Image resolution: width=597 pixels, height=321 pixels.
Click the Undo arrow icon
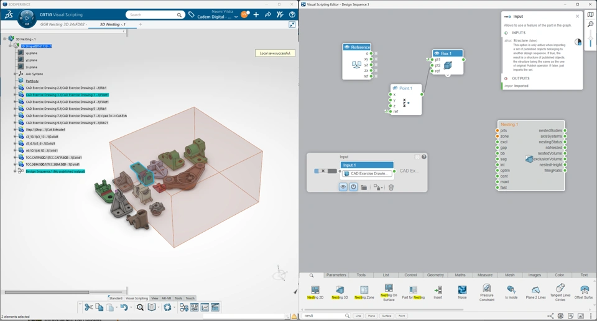point(124,307)
